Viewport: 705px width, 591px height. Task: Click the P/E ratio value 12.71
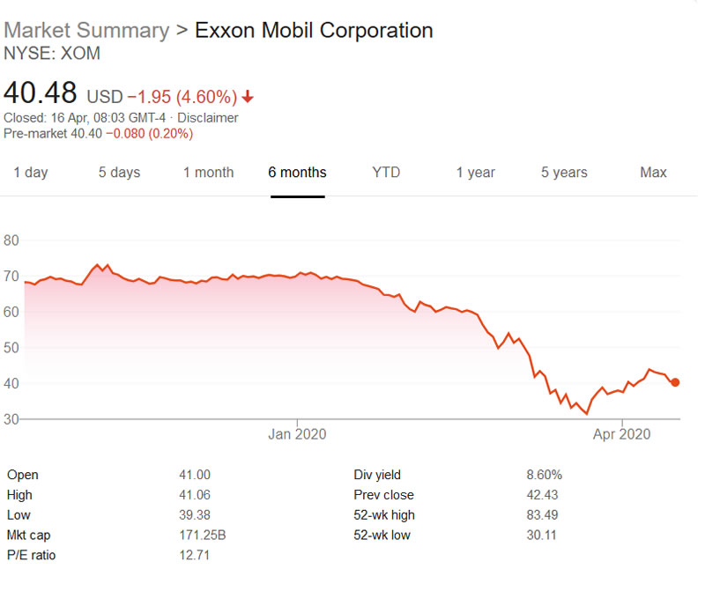[x=195, y=556]
